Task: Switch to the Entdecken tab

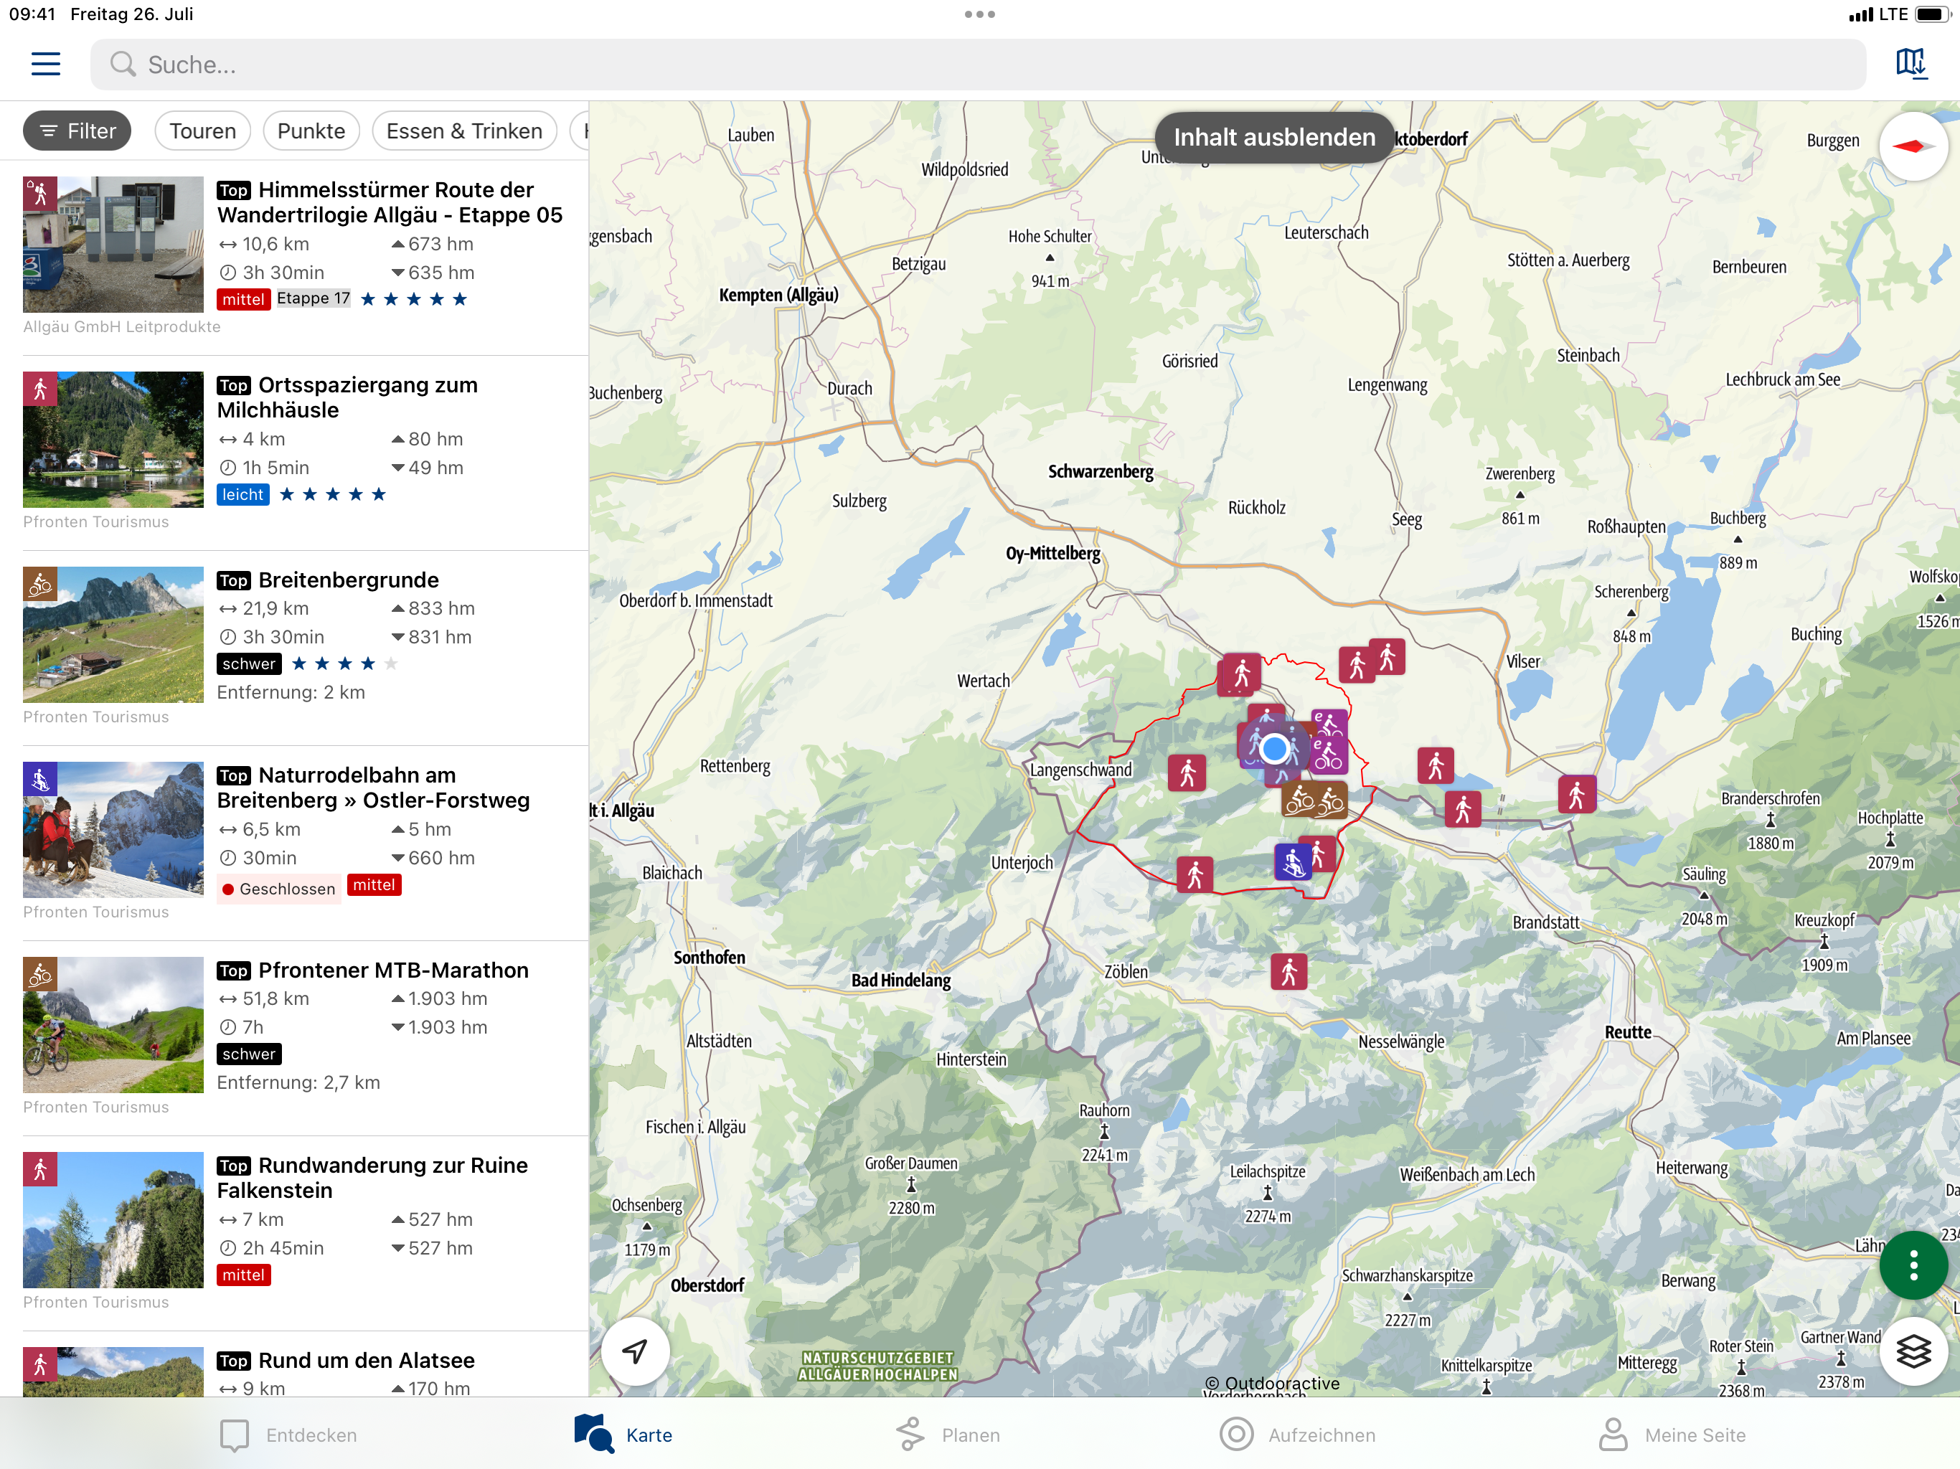Action: coord(288,1435)
